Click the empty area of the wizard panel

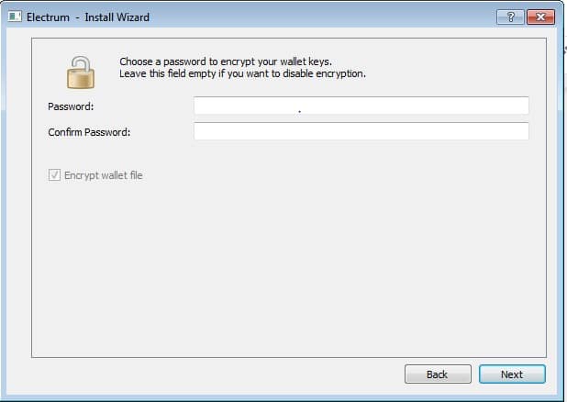point(289,268)
